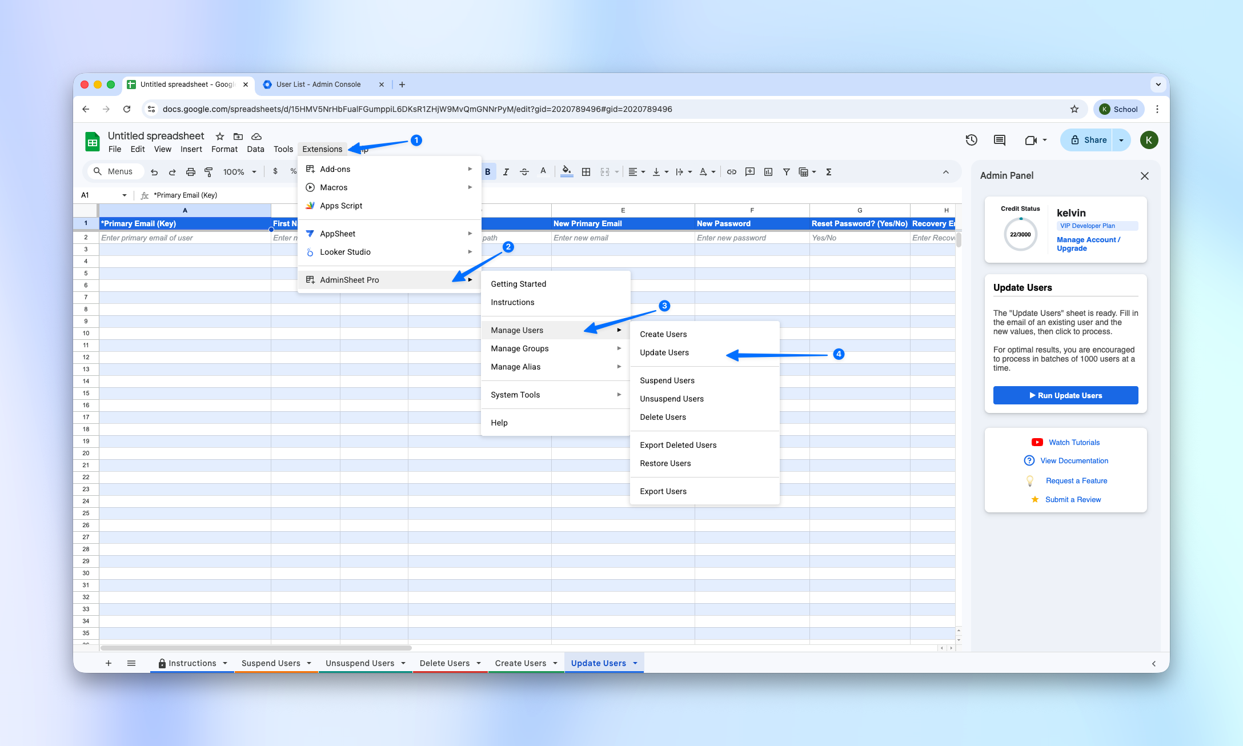Toggle italic formatting
The width and height of the screenshot is (1243, 746).
click(x=506, y=172)
